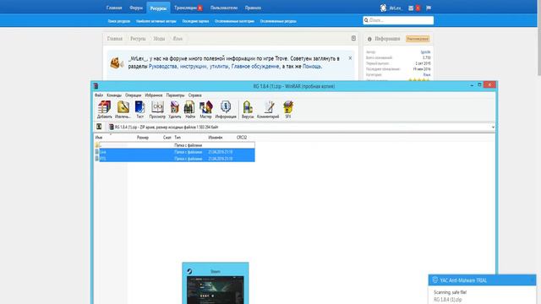
Task: Open the Файл menu in WinRAR
Action: 99,95
